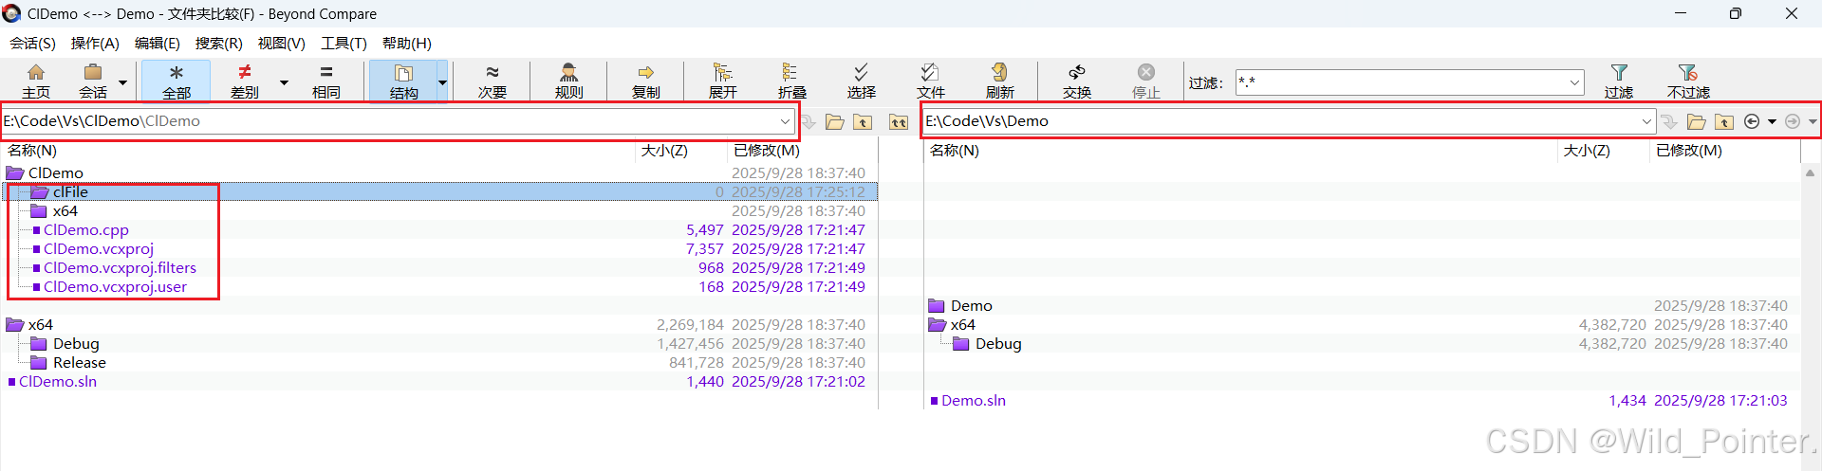
Task: Open the 会话 (Sessions) toolbar icon
Action: point(93,82)
